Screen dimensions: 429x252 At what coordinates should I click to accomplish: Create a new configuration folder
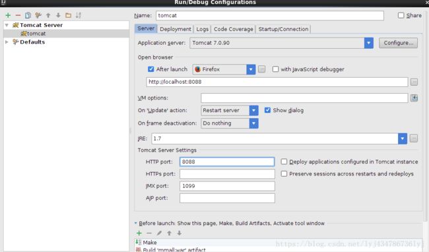[x=68, y=15]
